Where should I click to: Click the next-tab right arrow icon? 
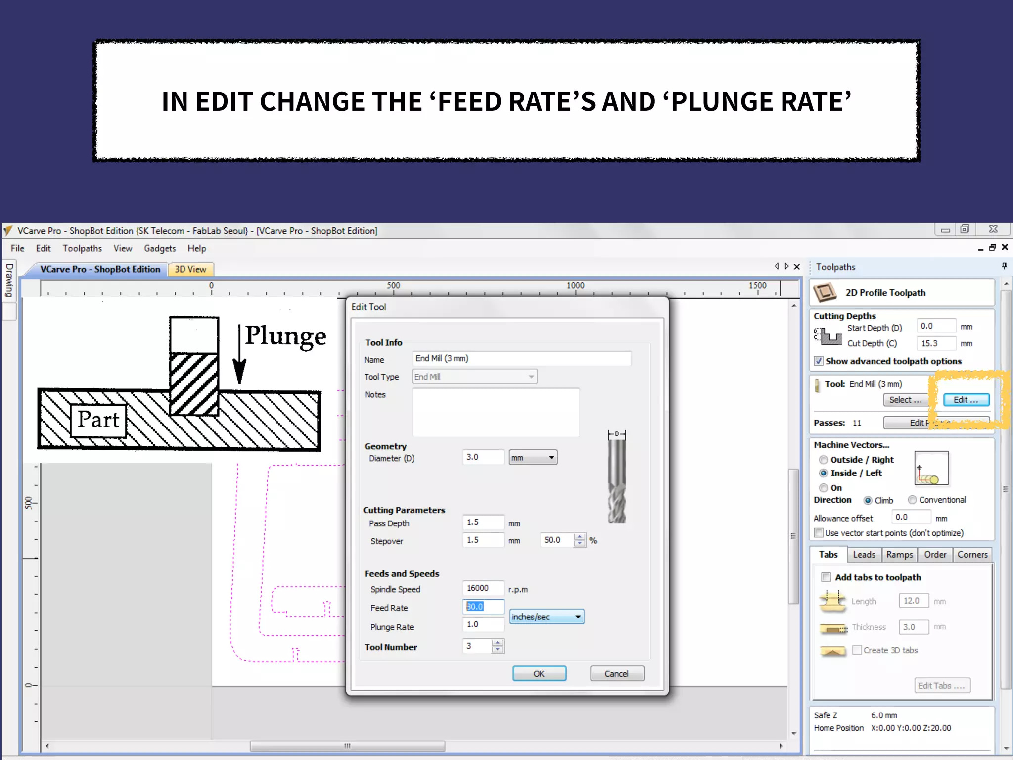[x=786, y=266]
